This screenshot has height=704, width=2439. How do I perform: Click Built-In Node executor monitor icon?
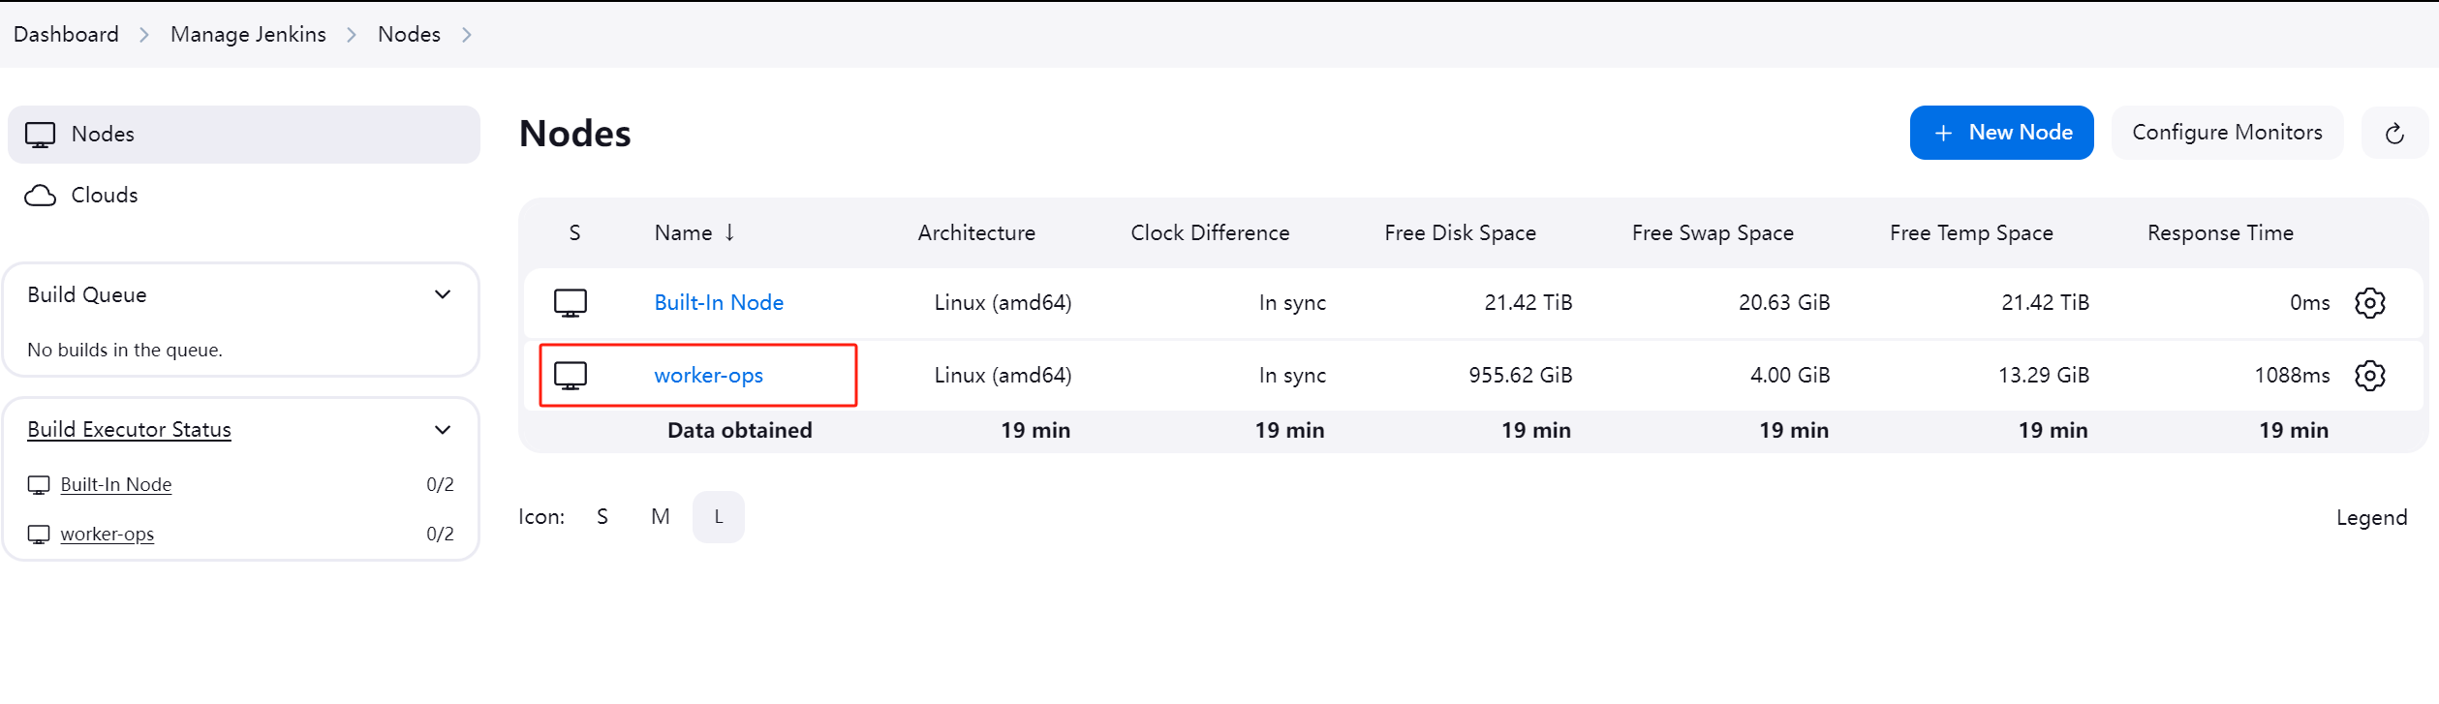pyautogui.click(x=39, y=485)
